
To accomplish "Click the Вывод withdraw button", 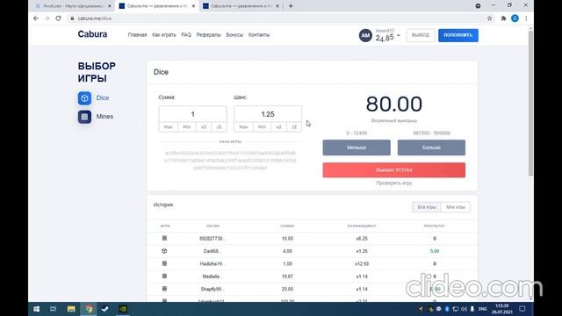I will pyautogui.click(x=421, y=35).
